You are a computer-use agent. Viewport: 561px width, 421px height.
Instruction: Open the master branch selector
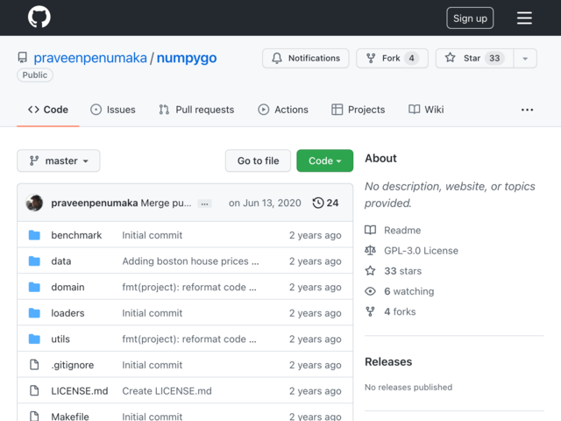pyautogui.click(x=59, y=161)
